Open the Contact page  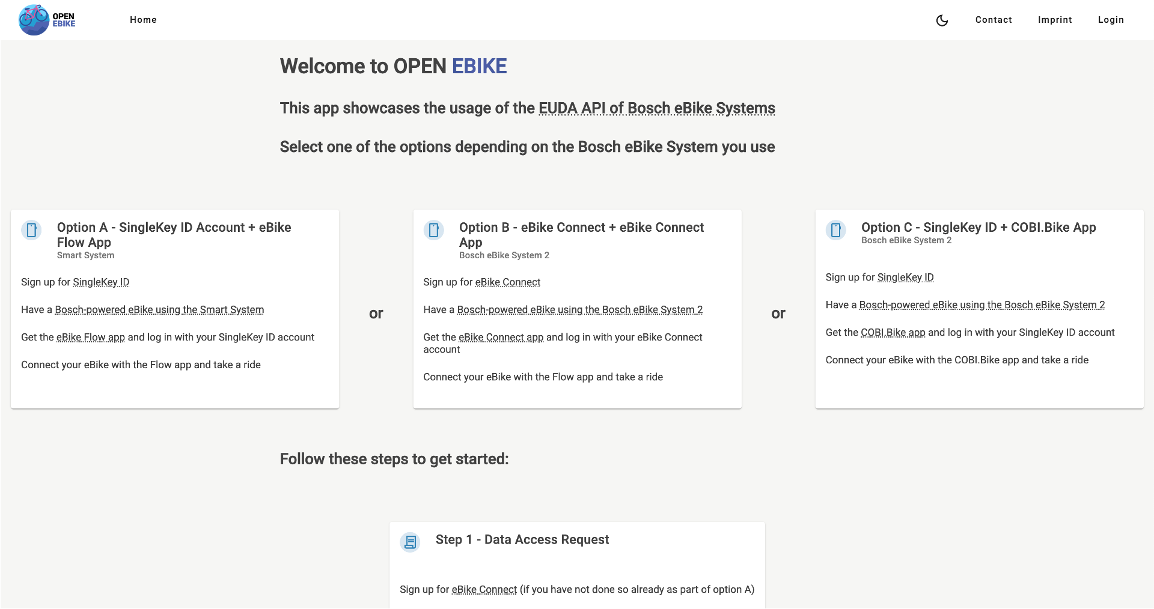[994, 19]
